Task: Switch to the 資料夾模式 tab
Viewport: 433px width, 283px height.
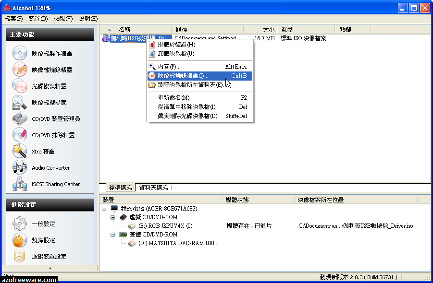Action: pos(153,188)
